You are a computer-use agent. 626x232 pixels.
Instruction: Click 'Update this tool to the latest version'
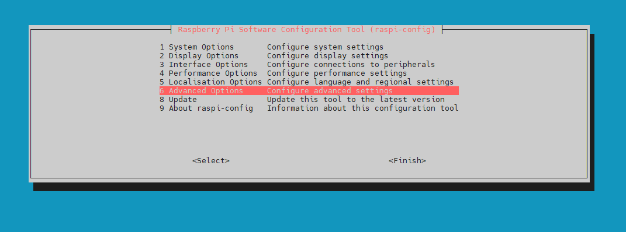tap(356, 100)
